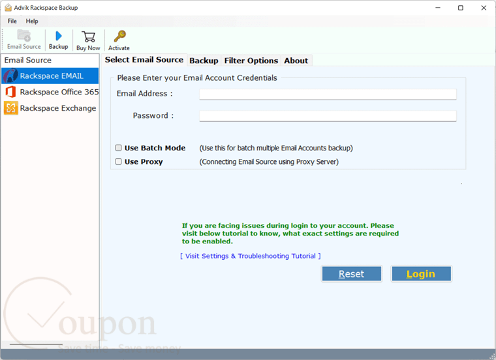The width and height of the screenshot is (496, 360).
Task: Open Buy Now shopping cart icon
Action: coord(88,40)
